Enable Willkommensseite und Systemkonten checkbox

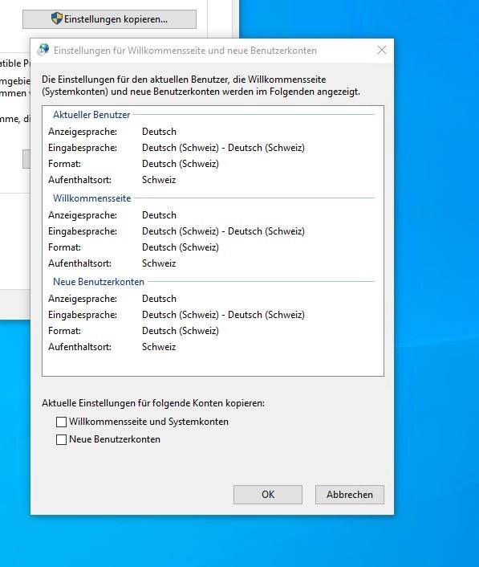coord(62,422)
